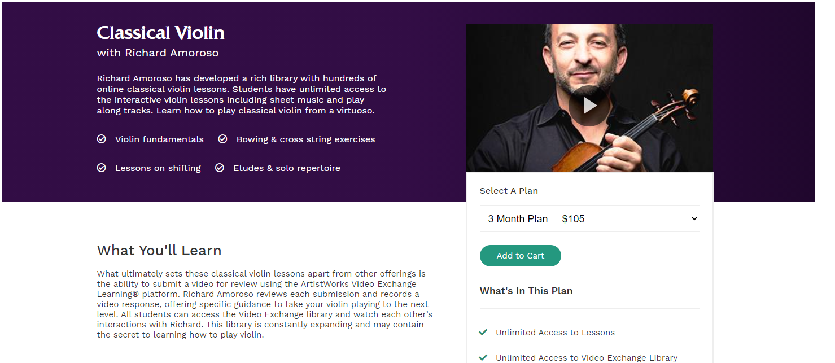This screenshot has width=835, height=363.
Task: Click the Classical Violin page title
Action: tap(161, 33)
